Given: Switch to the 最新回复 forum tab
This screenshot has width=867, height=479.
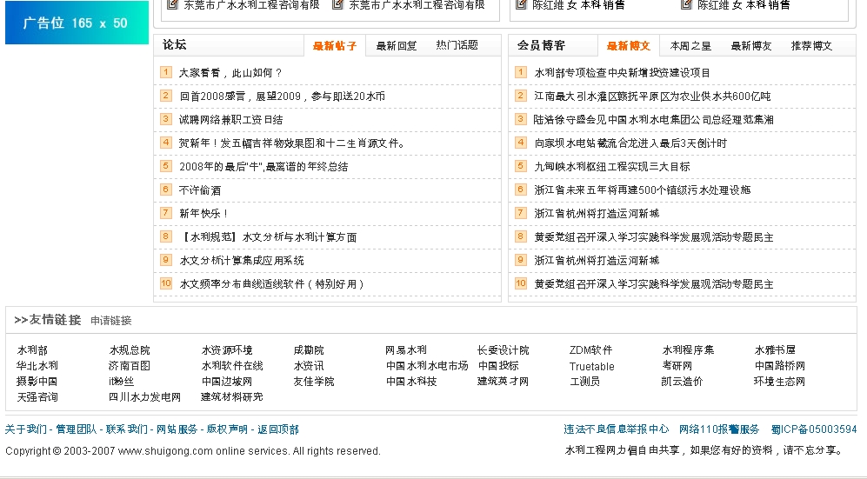Looking at the screenshot, I should coord(396,46).
